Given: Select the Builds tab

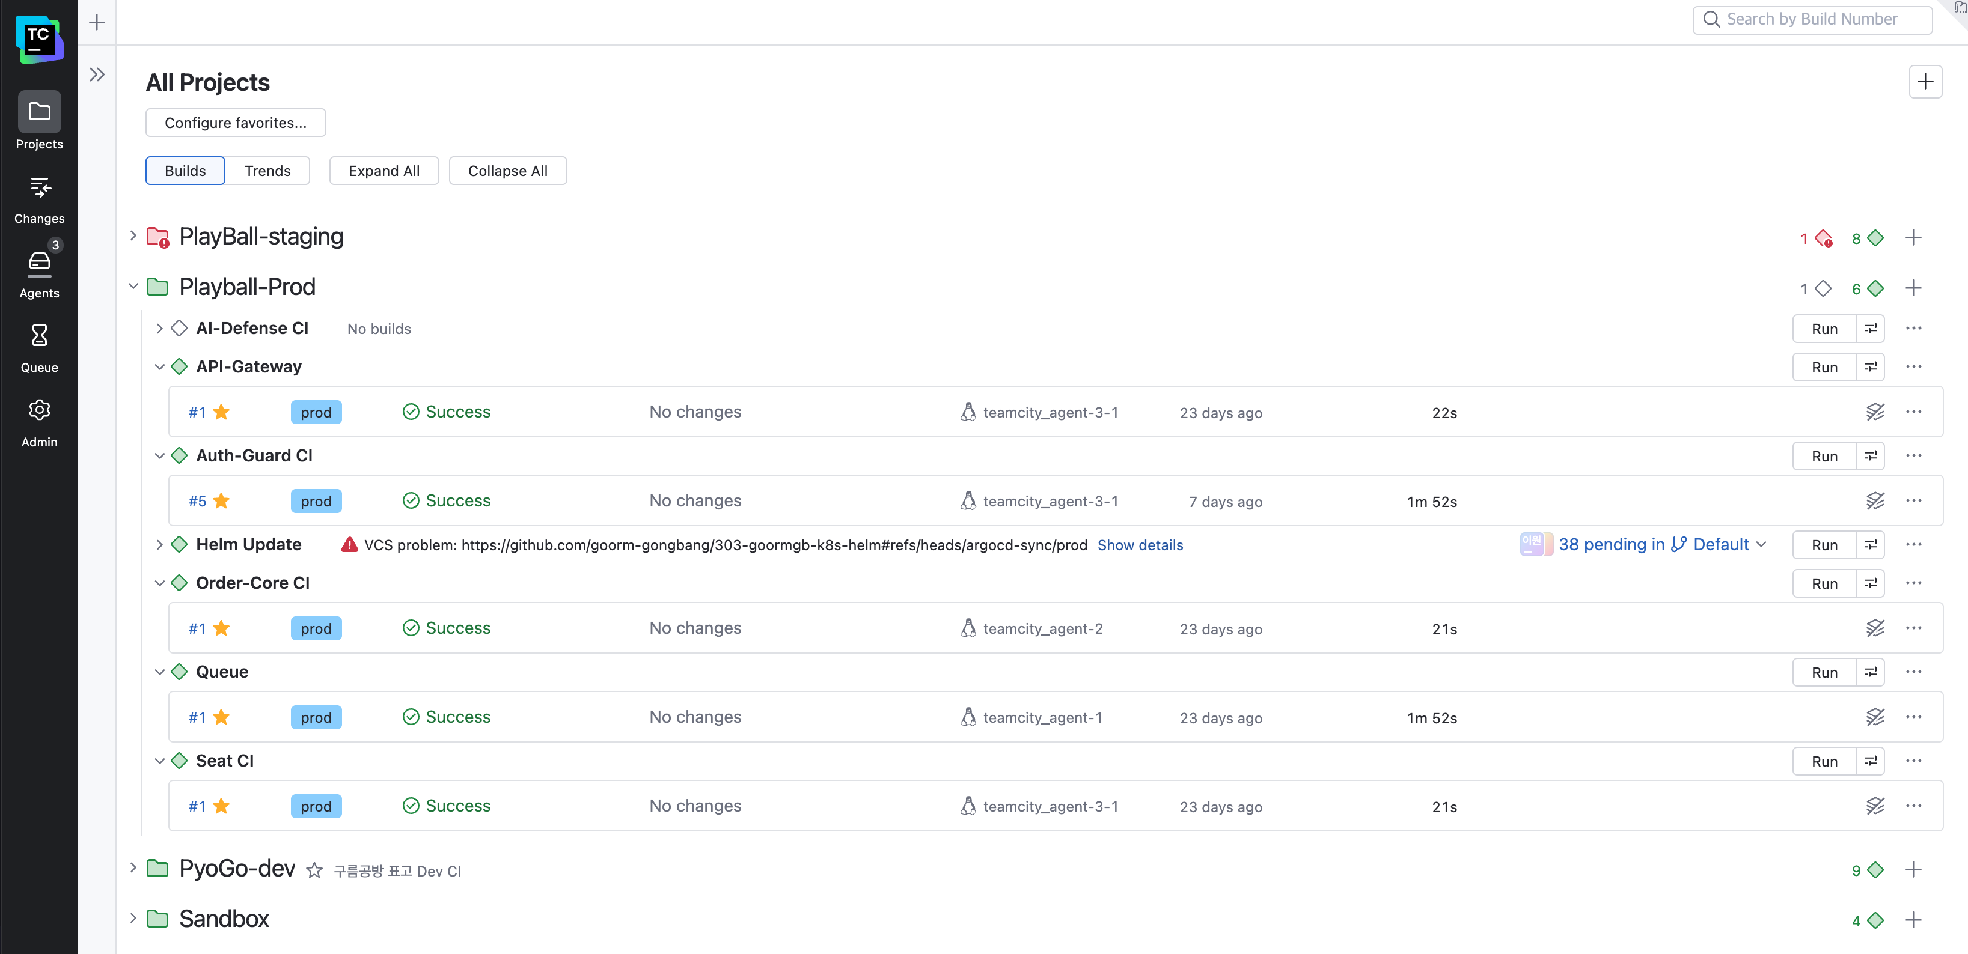Looking at the screenshot, I should pos(185,171).
